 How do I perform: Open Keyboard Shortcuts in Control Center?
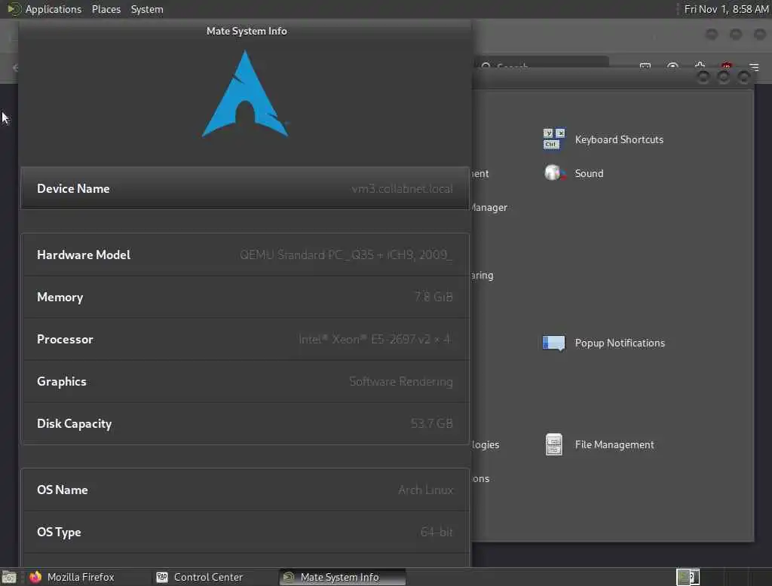604,139
